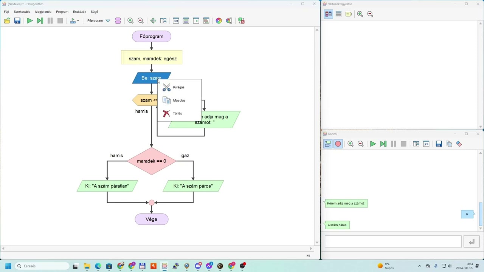
Task: Zoom out within the variable watch window
Action: [x=370, y=14]
